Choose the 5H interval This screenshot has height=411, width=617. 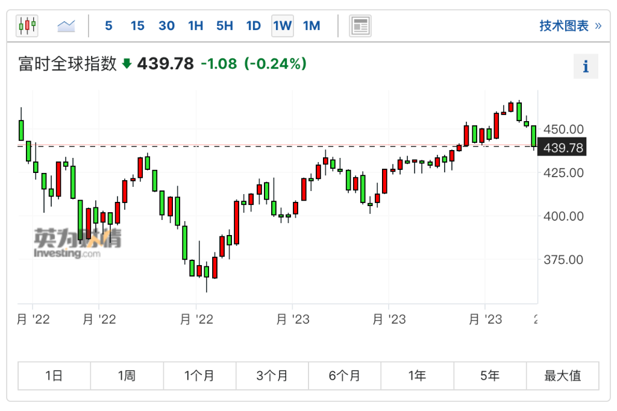[x=225, y=26]
